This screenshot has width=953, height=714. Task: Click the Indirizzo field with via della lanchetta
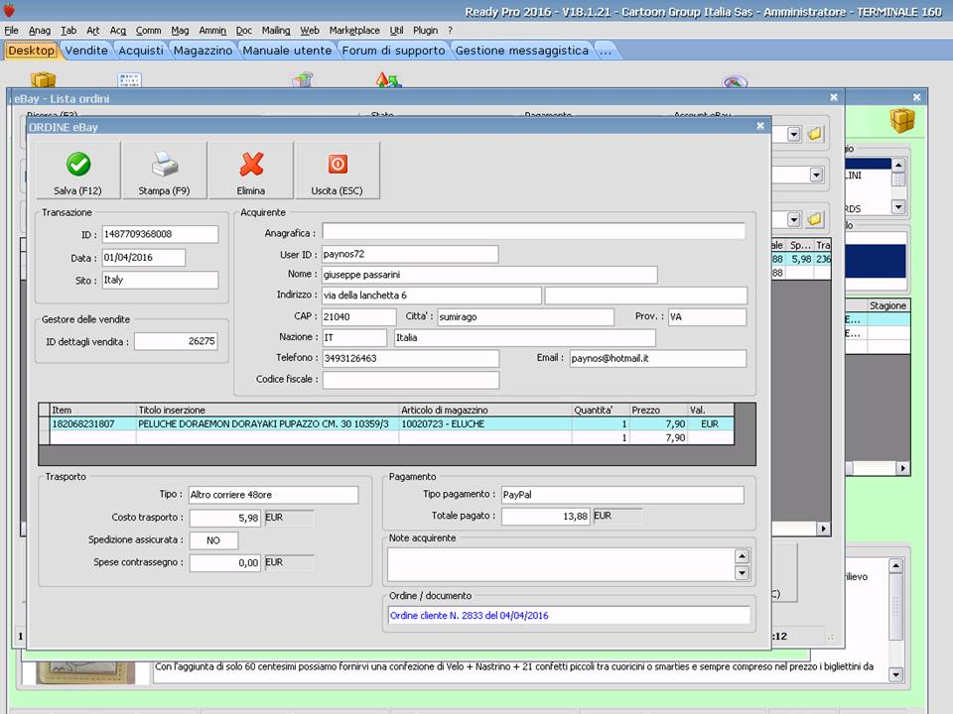[432, 296]
